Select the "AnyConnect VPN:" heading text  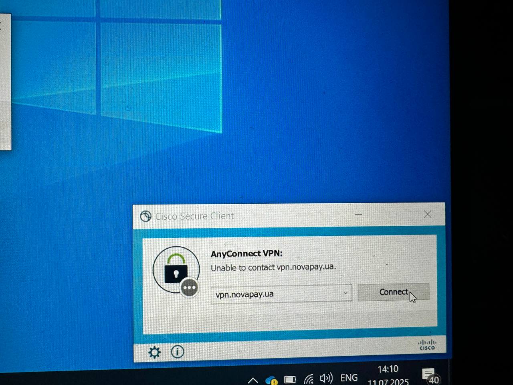click(x=246, y=253)
